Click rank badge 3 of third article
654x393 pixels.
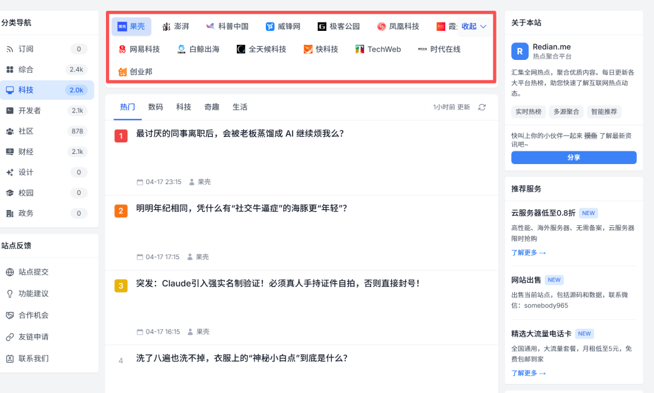tap(121, 286)
